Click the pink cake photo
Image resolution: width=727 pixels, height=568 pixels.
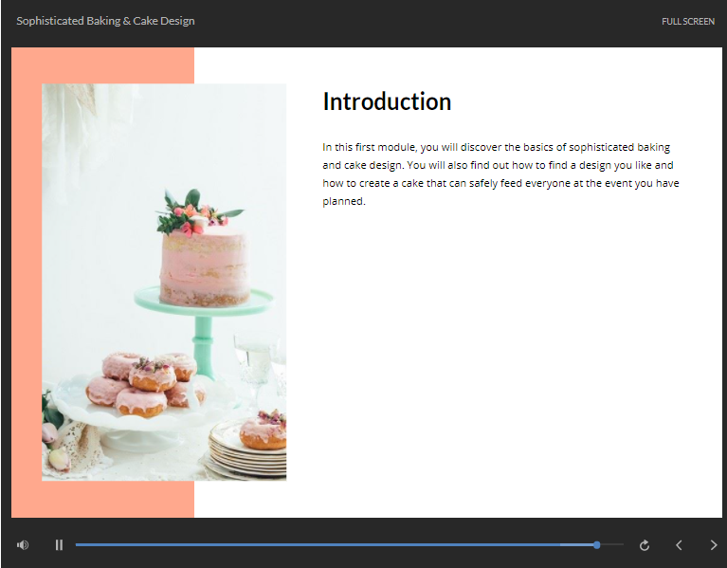click(164, 282)
